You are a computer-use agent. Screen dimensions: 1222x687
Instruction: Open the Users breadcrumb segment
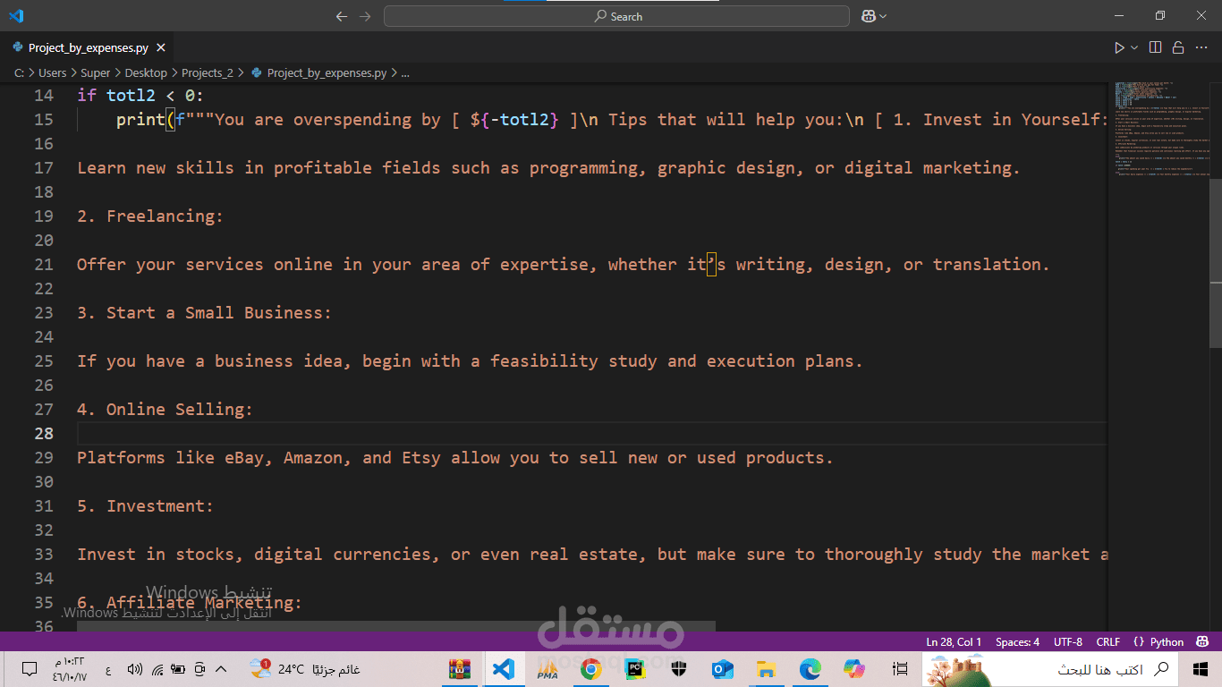pos(52,72)
